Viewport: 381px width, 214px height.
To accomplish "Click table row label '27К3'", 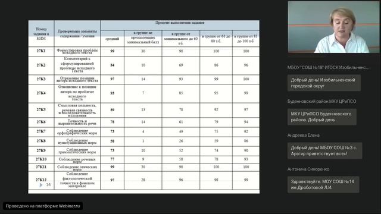I will pos(41,79).
